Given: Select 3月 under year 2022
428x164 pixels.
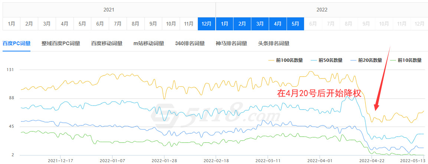Looking at the screenshot, I should click(x=260, y=24).
